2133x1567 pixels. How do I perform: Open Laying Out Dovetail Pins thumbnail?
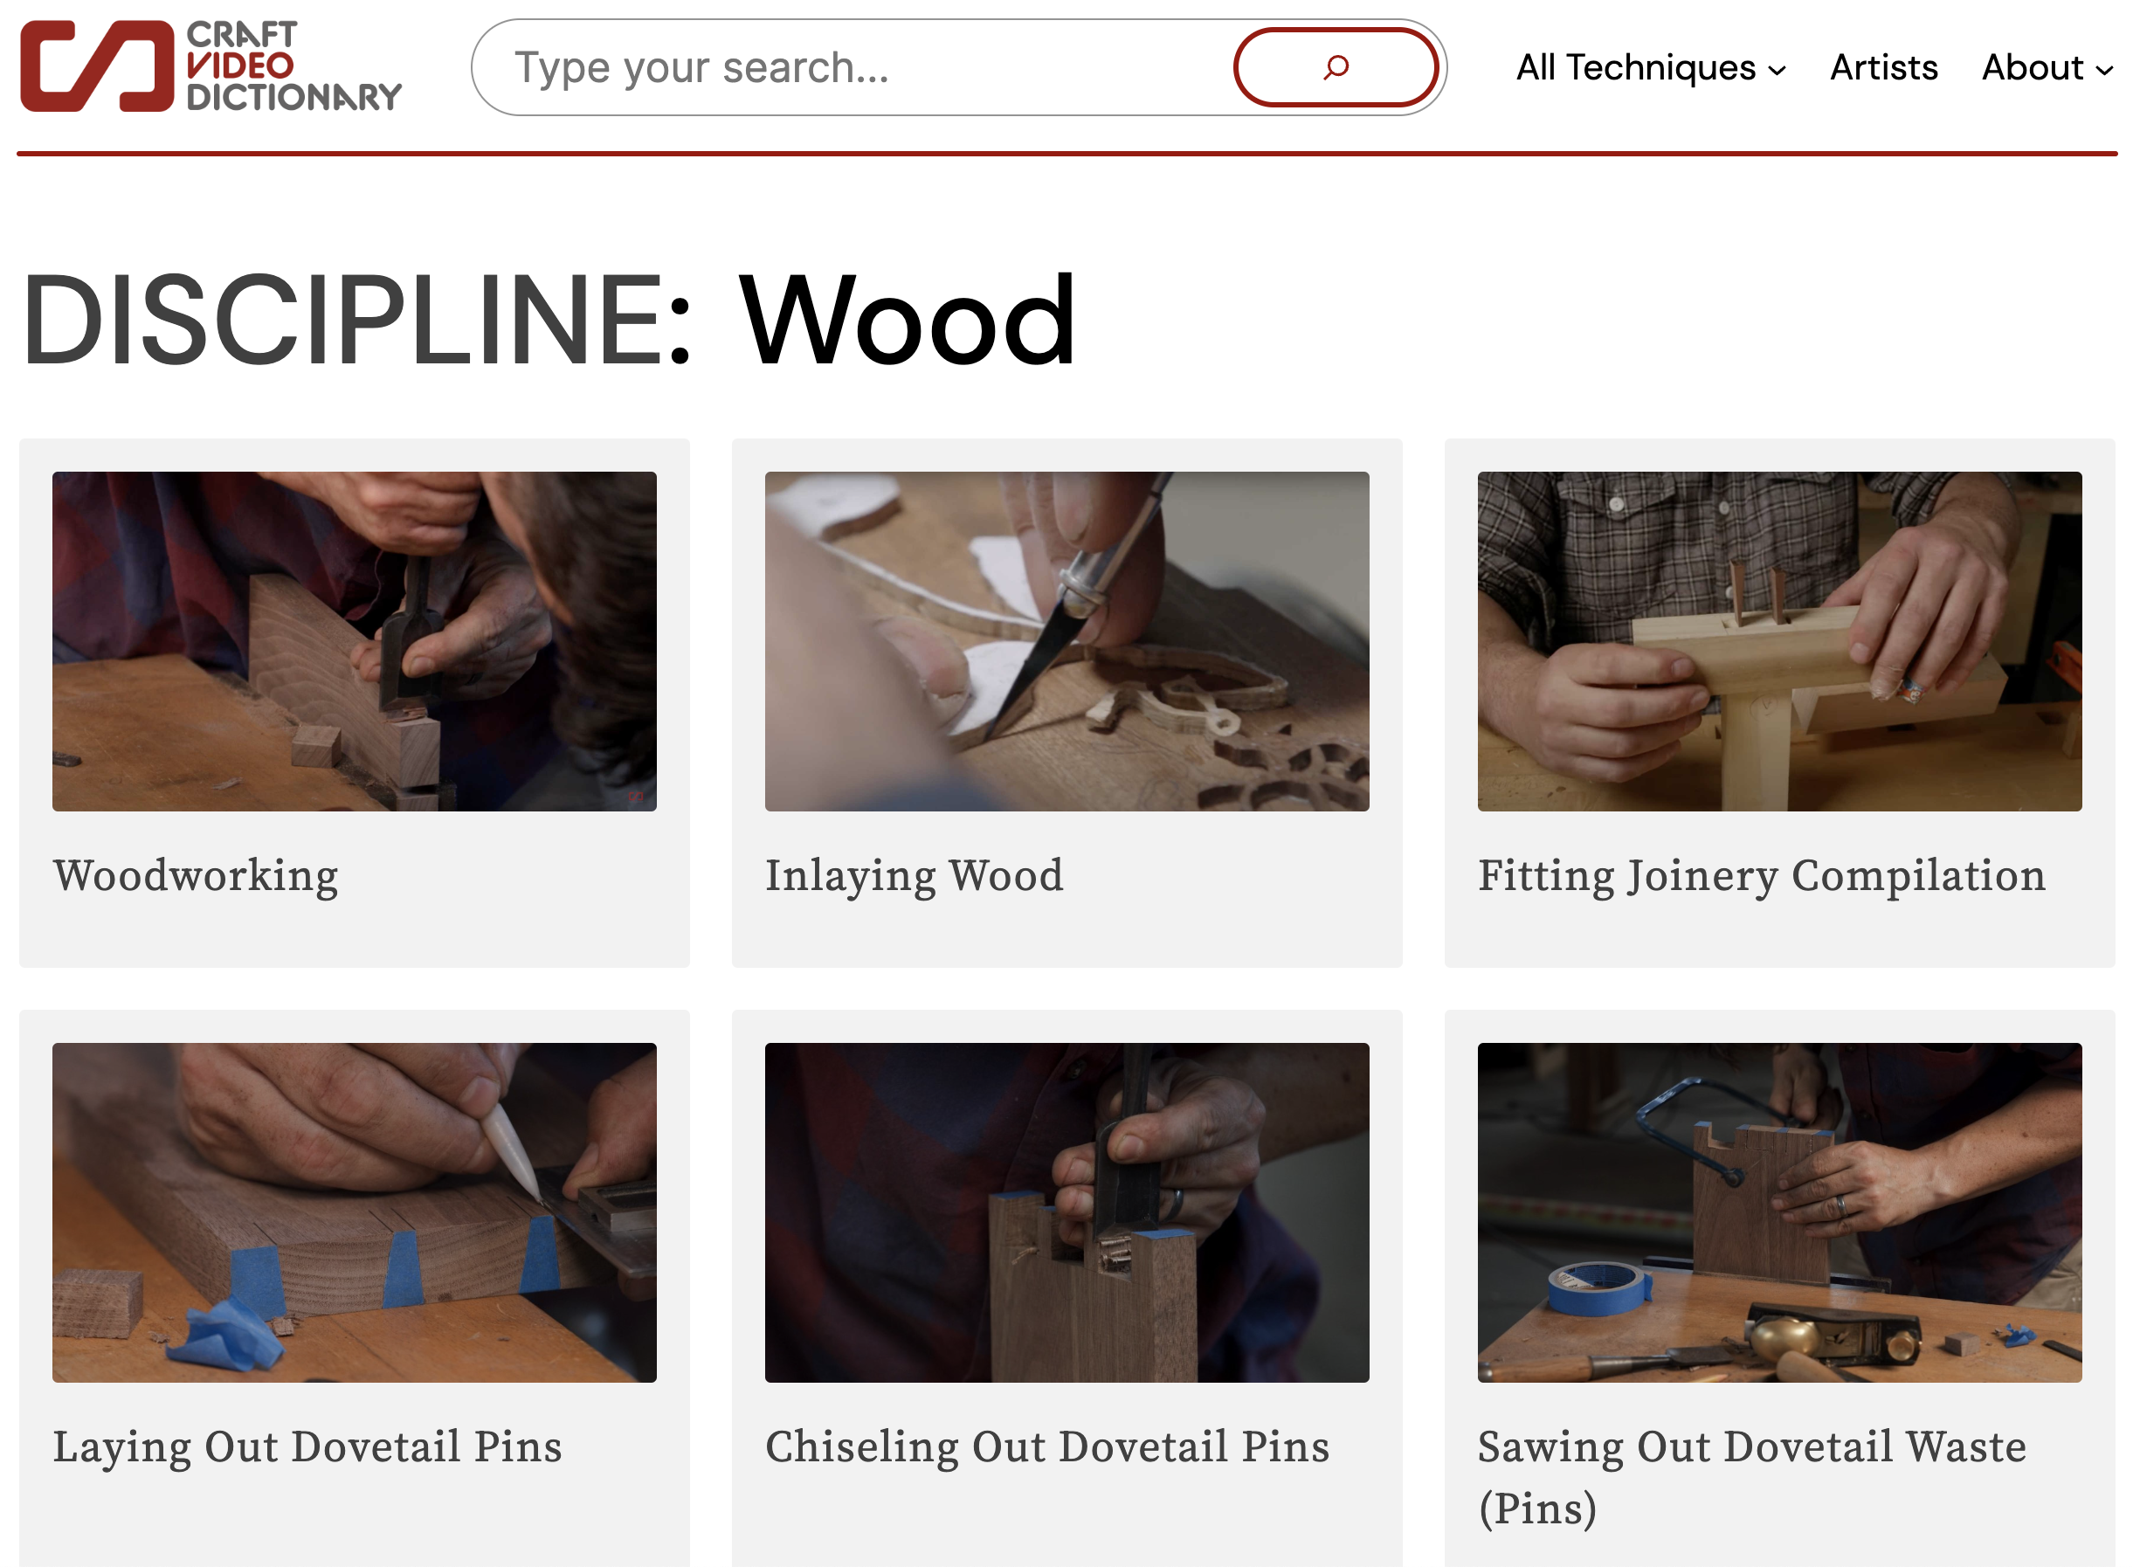[x=354, y=1212]
